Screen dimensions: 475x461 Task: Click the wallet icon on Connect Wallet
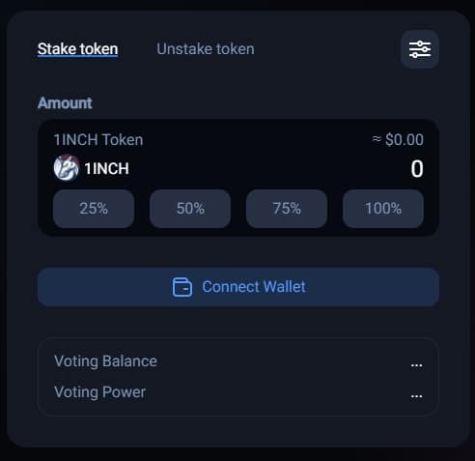pos(182,287)
